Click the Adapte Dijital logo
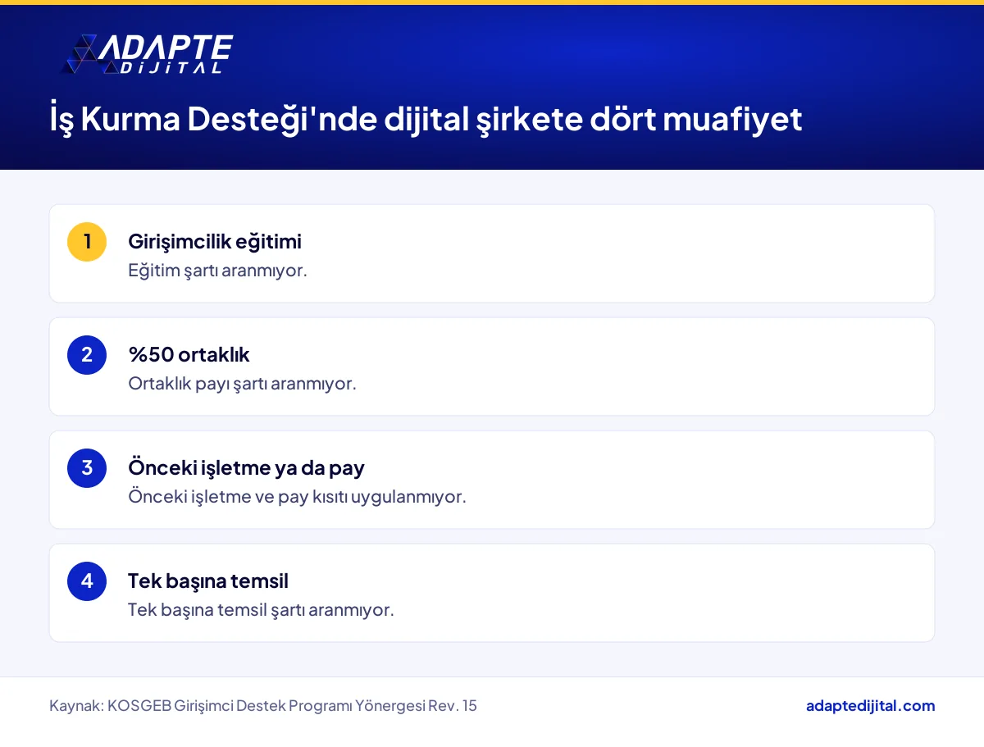The image size is (984, 747). (148, 55)
